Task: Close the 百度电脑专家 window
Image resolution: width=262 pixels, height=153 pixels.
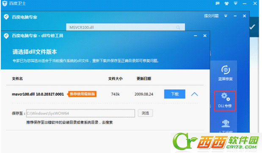Action: pos(244,16)
